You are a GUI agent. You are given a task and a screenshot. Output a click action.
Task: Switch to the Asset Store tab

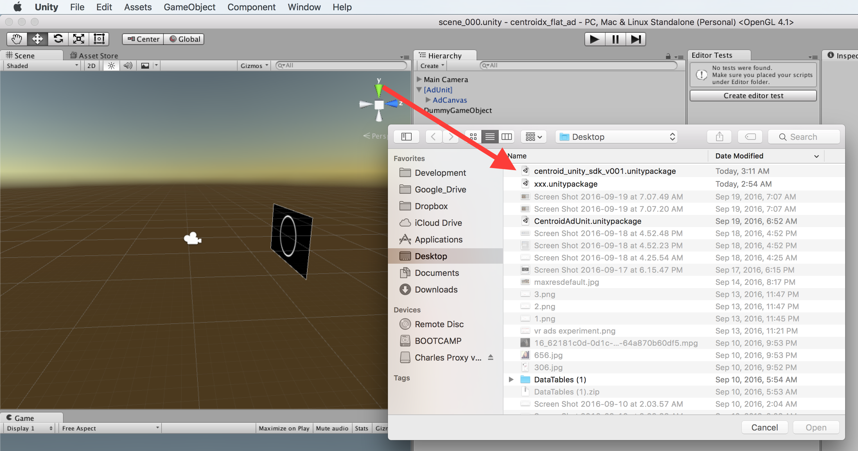click(94, 55)
